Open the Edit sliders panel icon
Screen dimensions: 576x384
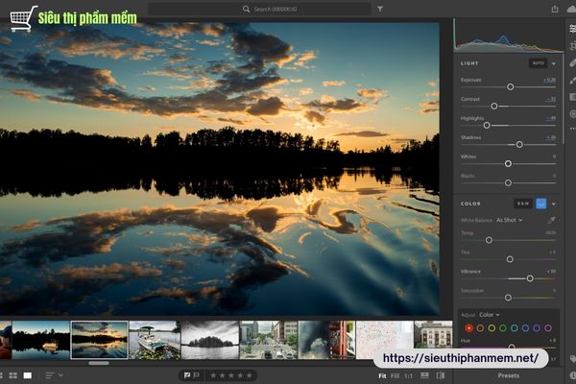pos(572,28)
